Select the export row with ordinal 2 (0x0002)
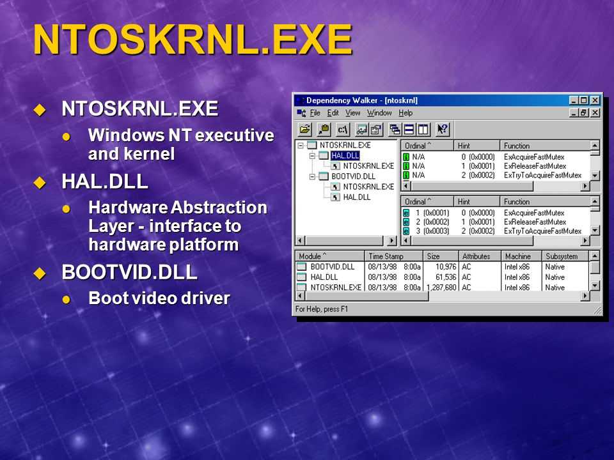The image size is (614, 460). 496,222
